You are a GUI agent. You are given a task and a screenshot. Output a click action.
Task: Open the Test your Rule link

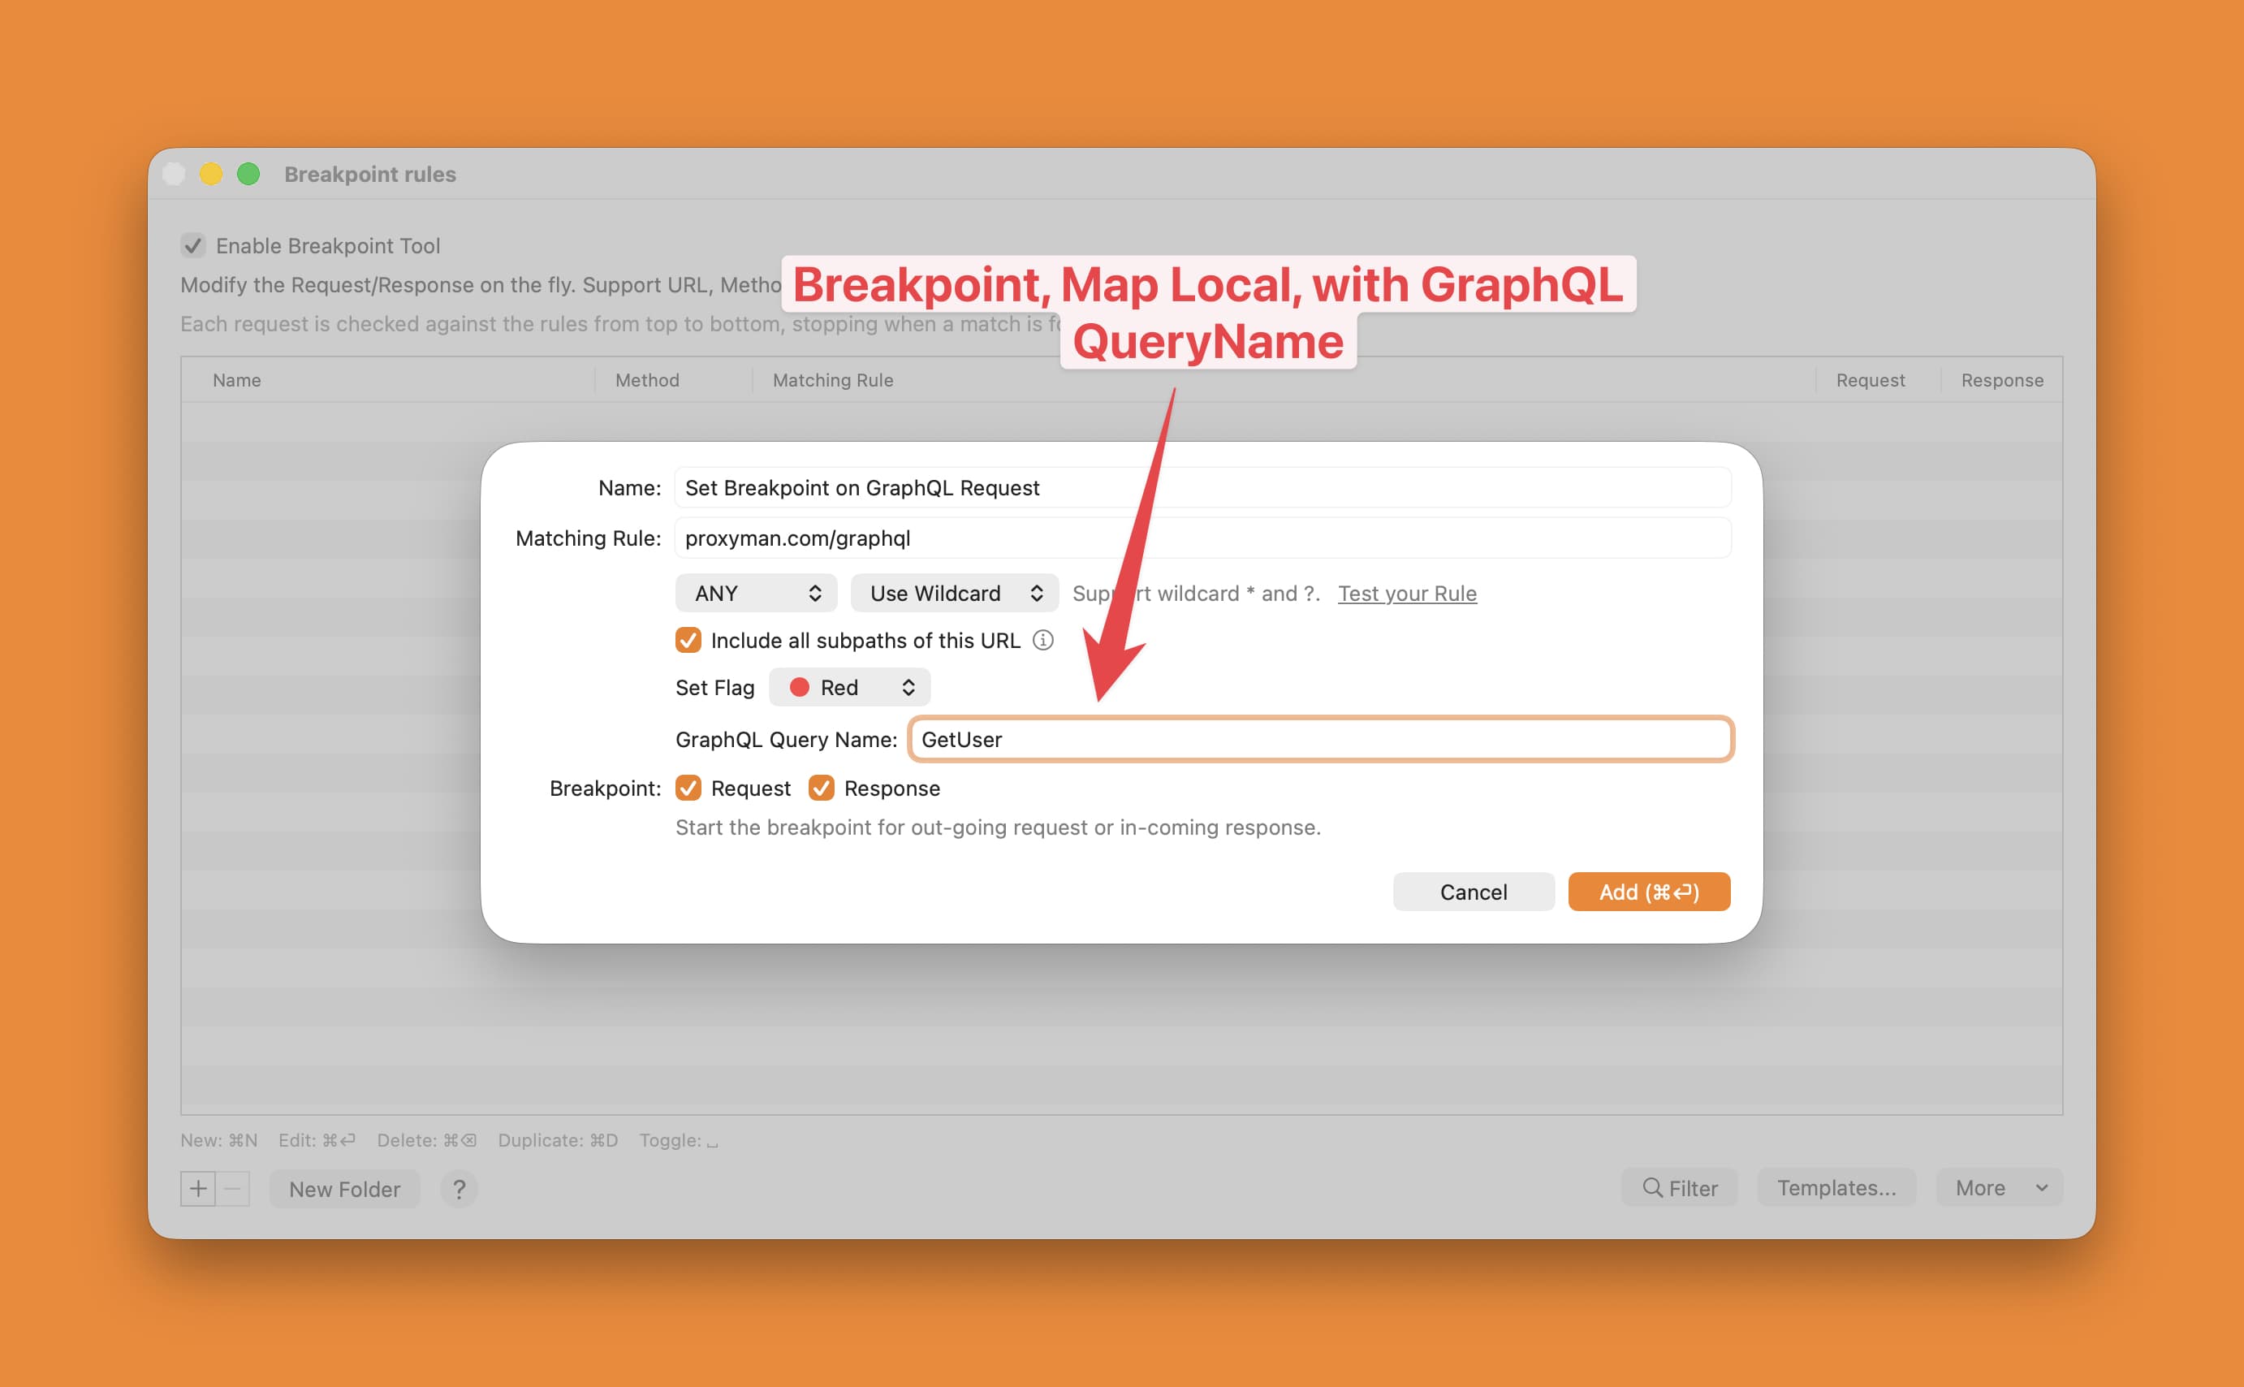[x=1407, y=594]
